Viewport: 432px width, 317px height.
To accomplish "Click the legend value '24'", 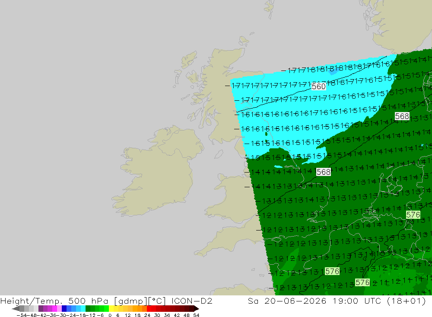I will pos(147,315).
